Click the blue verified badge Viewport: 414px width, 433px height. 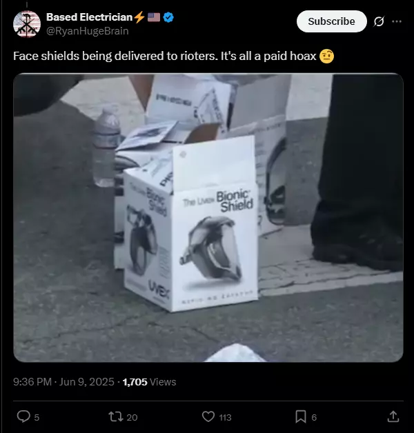click(x=168, y=17)
